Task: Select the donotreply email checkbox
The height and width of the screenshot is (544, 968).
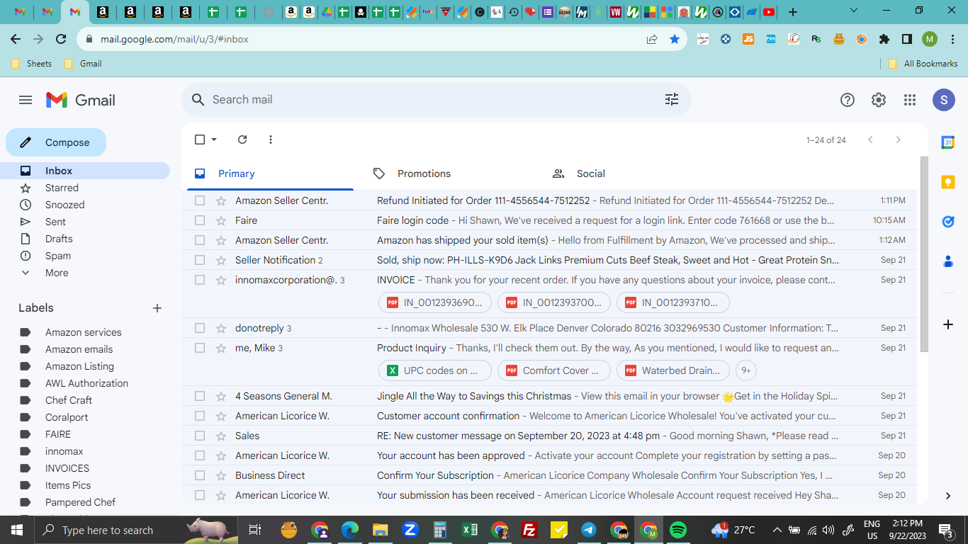Action: click(200, 328)
